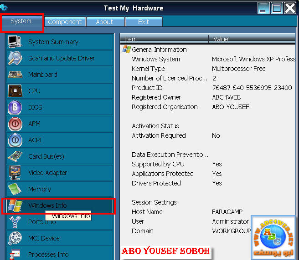The image size is (299, 260).
Task: Click the purple BIOS icon
Action: 15,107
